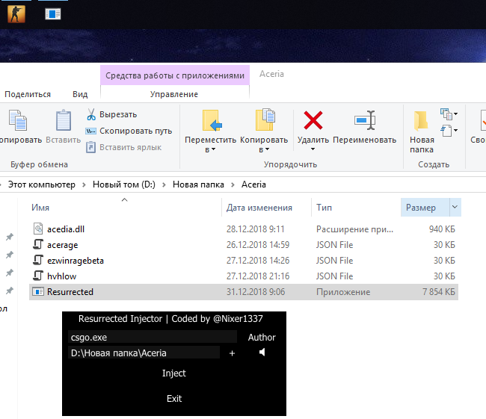Click the date 31.12.2018 9:06
Viewport: 486px width, 419px height.
coord(256,292)
